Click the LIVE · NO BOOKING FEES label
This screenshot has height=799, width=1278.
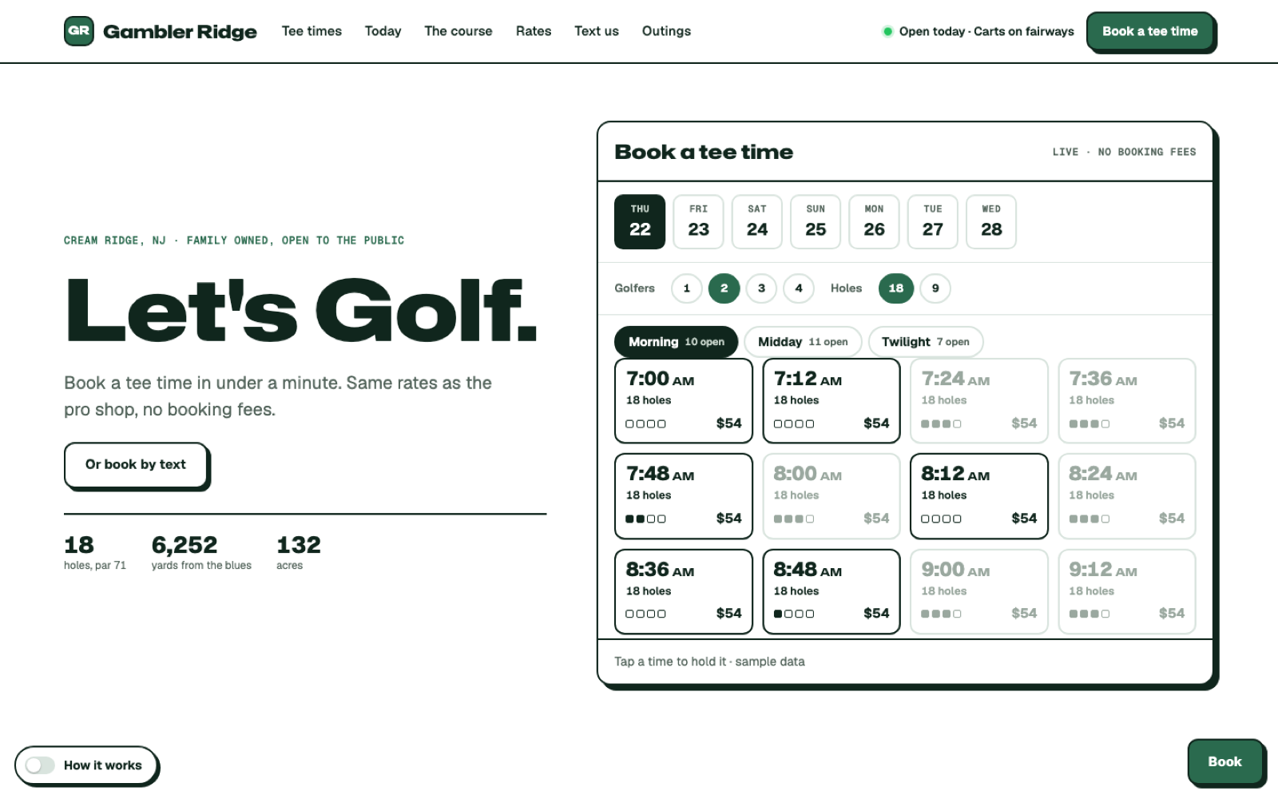[1124, 152]
